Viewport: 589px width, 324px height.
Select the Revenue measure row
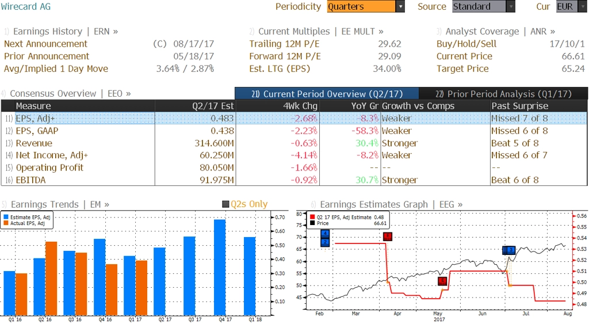tap(294, 143)
